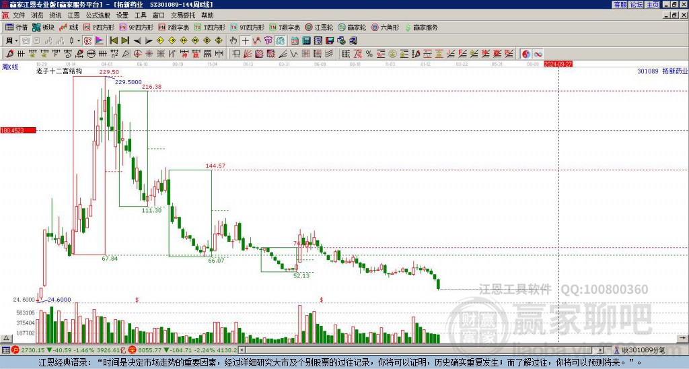The width and height of the screenshot is (689, 369).
Task: Click the yin-yang icon
Action: coord(526,54)
